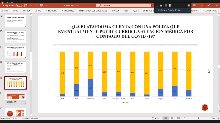The image size is (220, 123).
Task: Select slide 15 thumbnail
Action: pyautogui.click(x=15, y=112)
